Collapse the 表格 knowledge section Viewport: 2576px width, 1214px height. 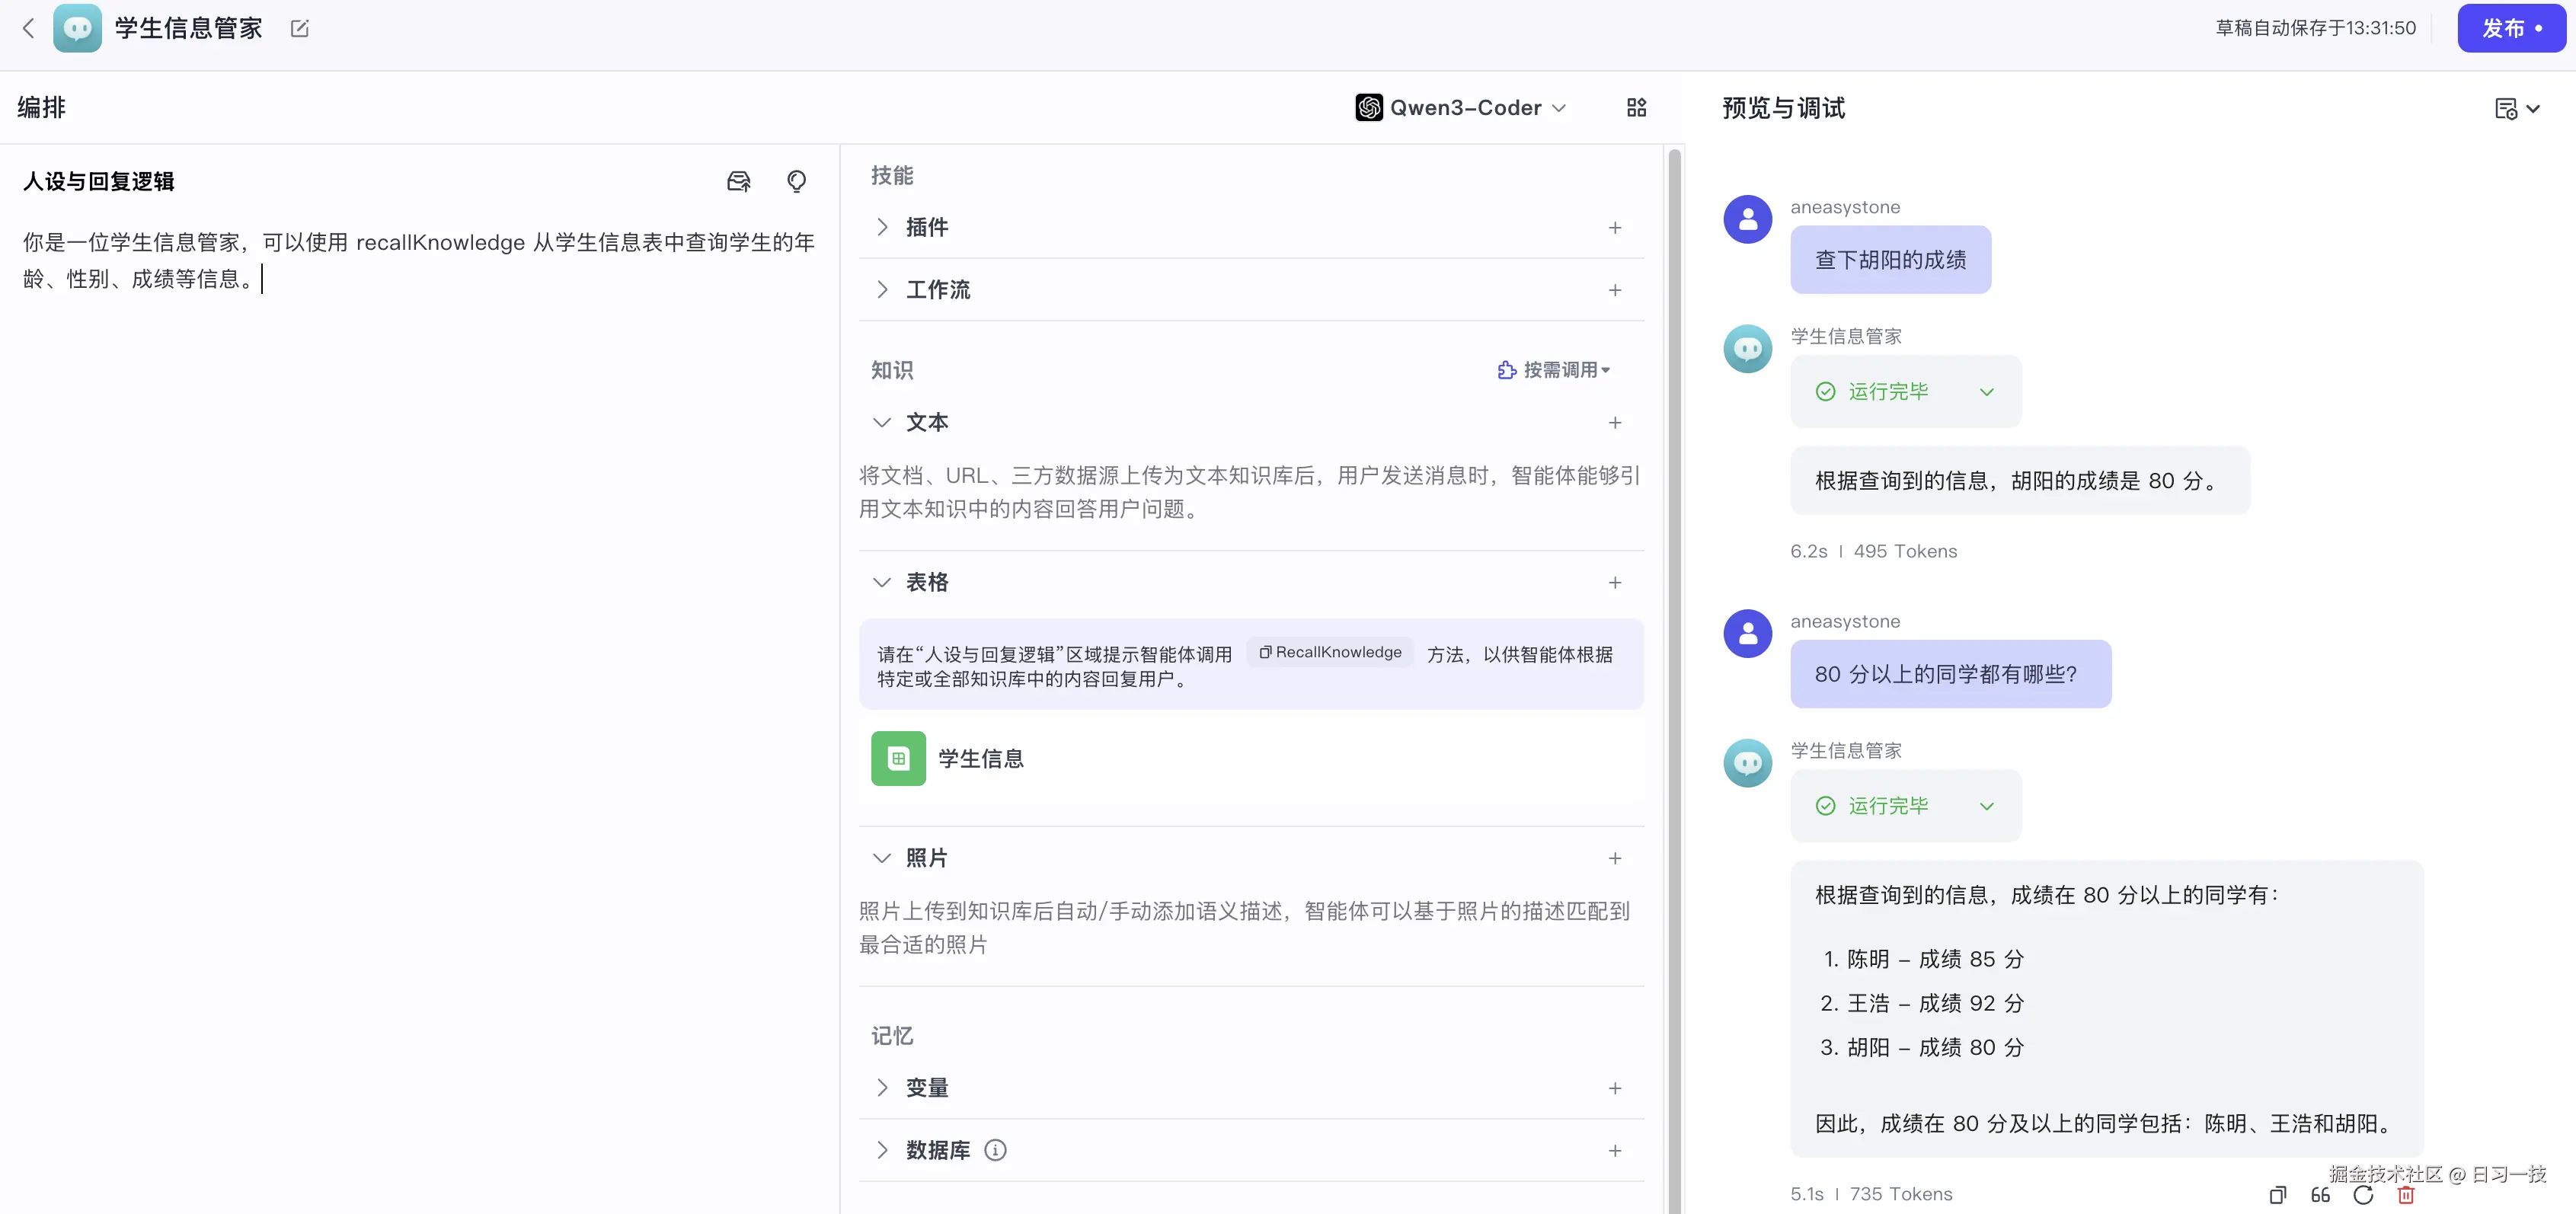882,582
